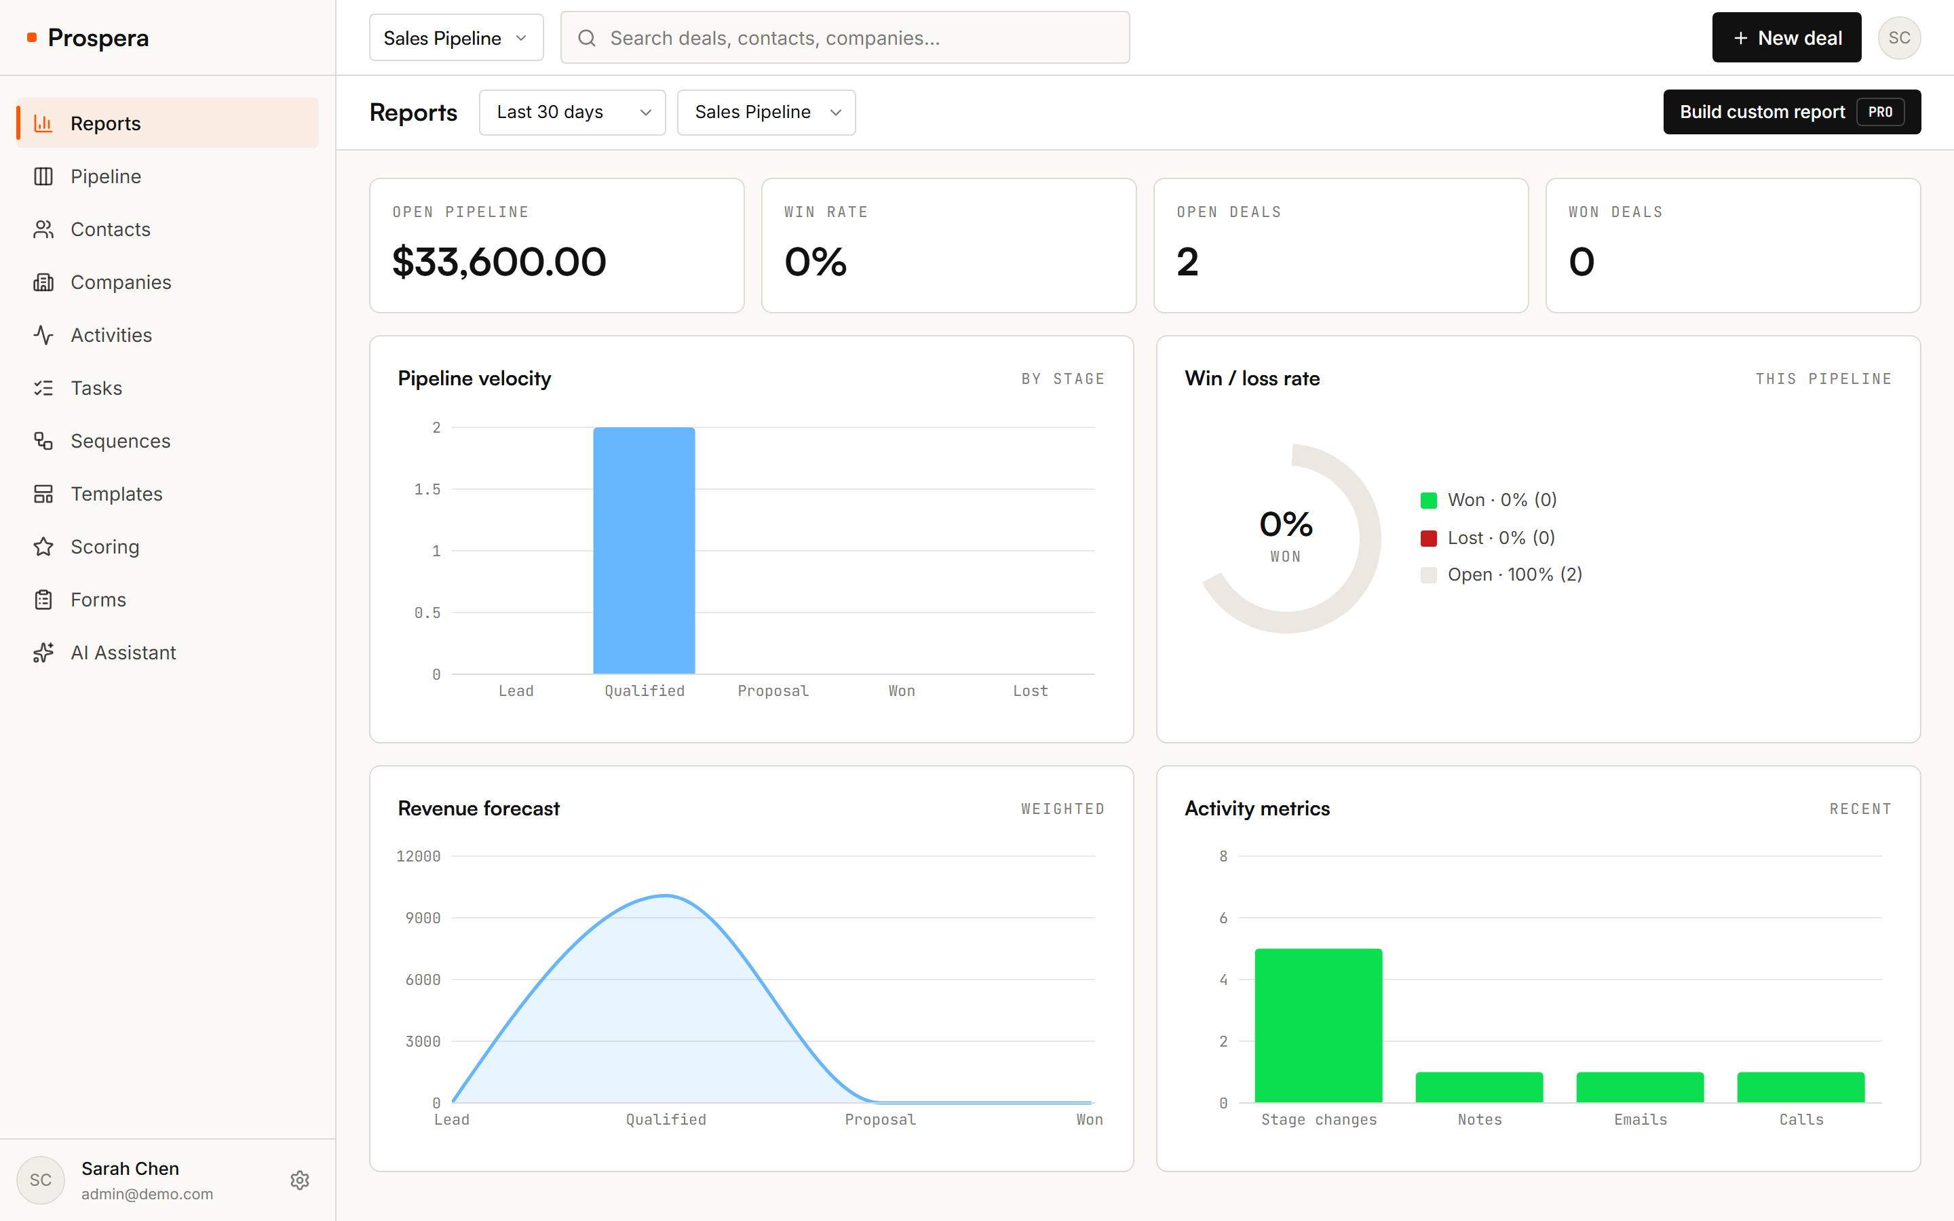
Task: Focus the search deals, contacts, companies field
Action: [x=845, y=38]
